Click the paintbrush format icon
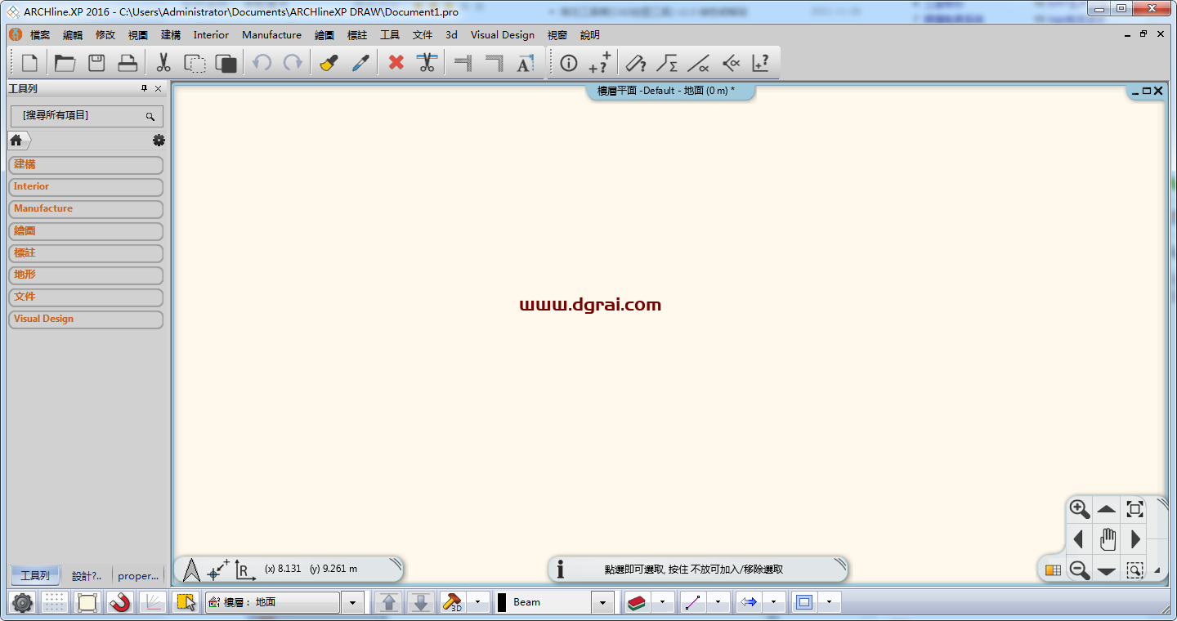 click(329, 63)
